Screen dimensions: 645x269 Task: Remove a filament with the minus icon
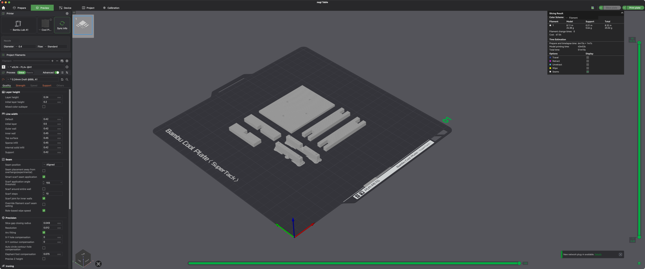[x=57, y=61]
